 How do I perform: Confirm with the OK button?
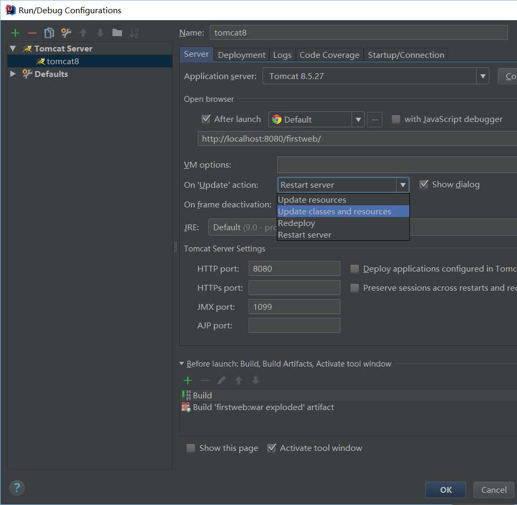pos(445,490)
